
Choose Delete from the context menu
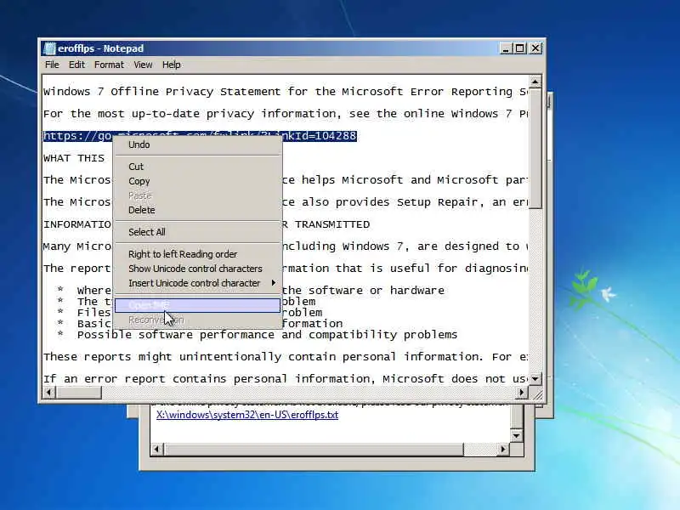click(x=198, y=210)
